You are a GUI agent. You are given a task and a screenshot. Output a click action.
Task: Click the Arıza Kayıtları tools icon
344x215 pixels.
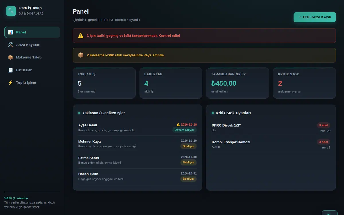tap(10, 45)
